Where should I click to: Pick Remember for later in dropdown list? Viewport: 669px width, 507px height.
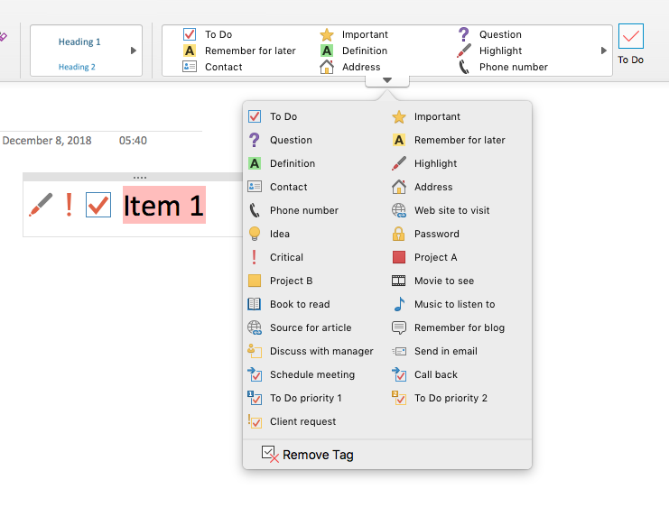tap(449, 140)
